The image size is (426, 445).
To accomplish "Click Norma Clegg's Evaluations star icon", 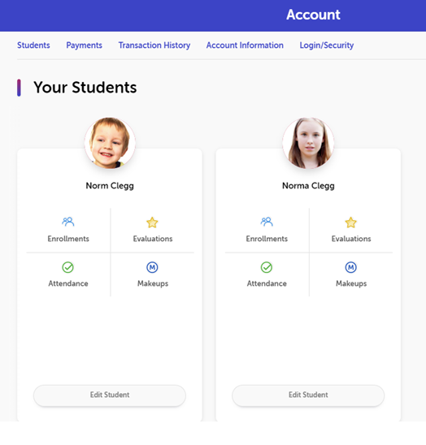I will (x=350, y=222).
